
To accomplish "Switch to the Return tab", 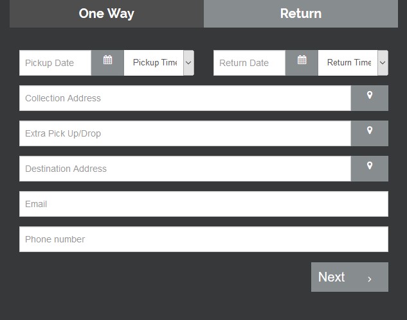I will coord(301,13).
